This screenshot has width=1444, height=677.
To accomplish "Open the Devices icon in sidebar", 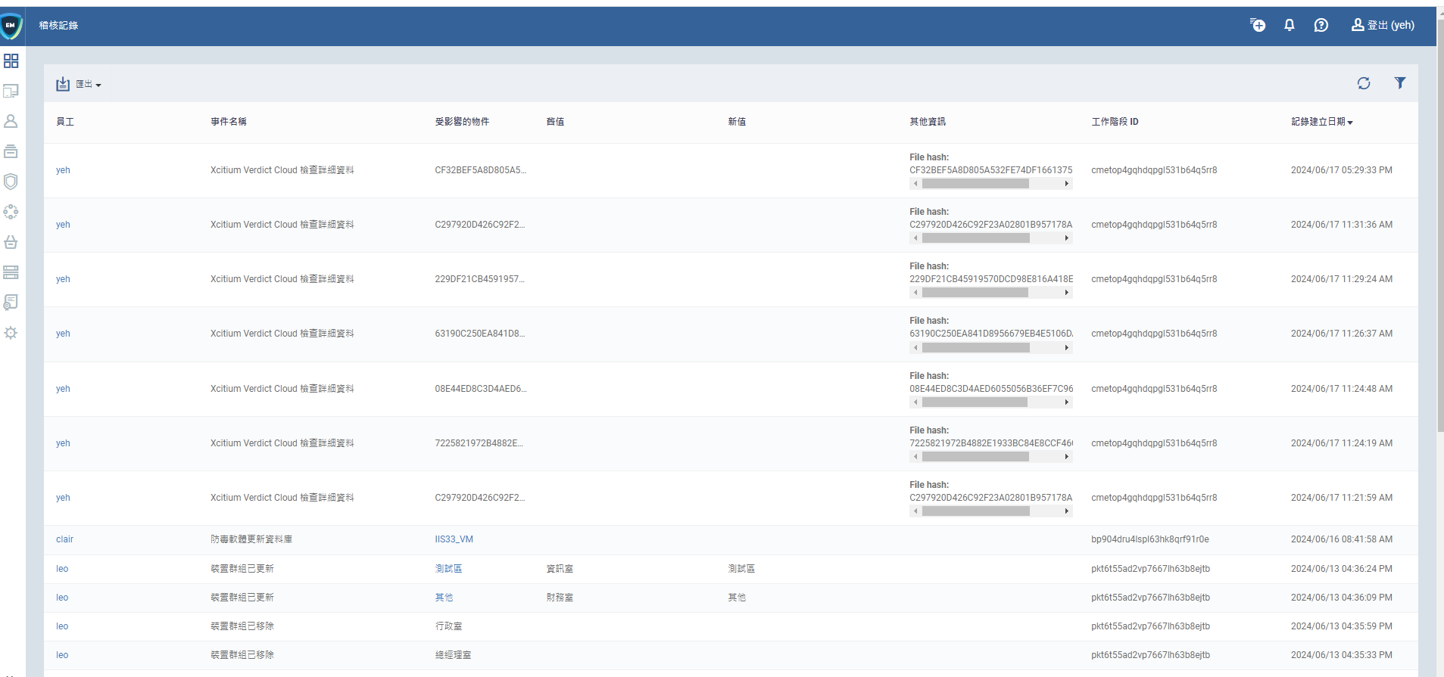I will 11,91.
